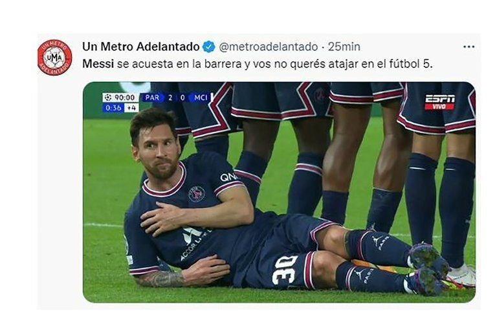Click the tweet text about fútbol 5
The width and height of the screenshot is (497, 331).
258,64
